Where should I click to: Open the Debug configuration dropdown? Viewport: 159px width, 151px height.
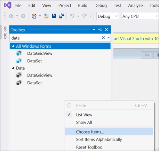pos(108,16)
